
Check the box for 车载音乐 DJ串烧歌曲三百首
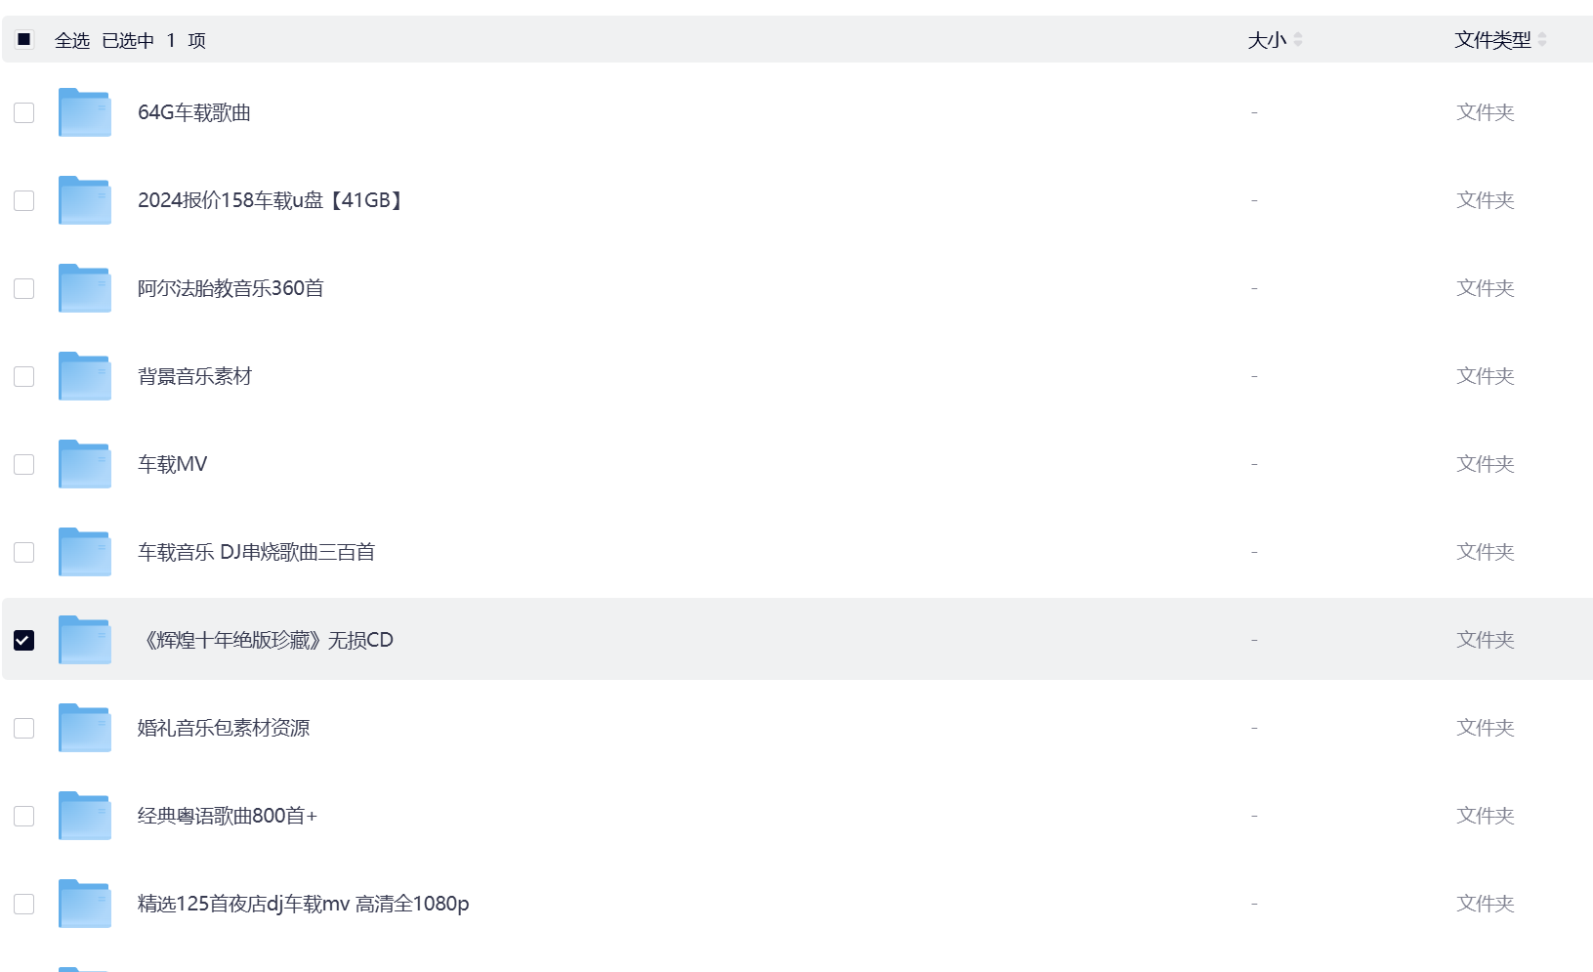24,552
